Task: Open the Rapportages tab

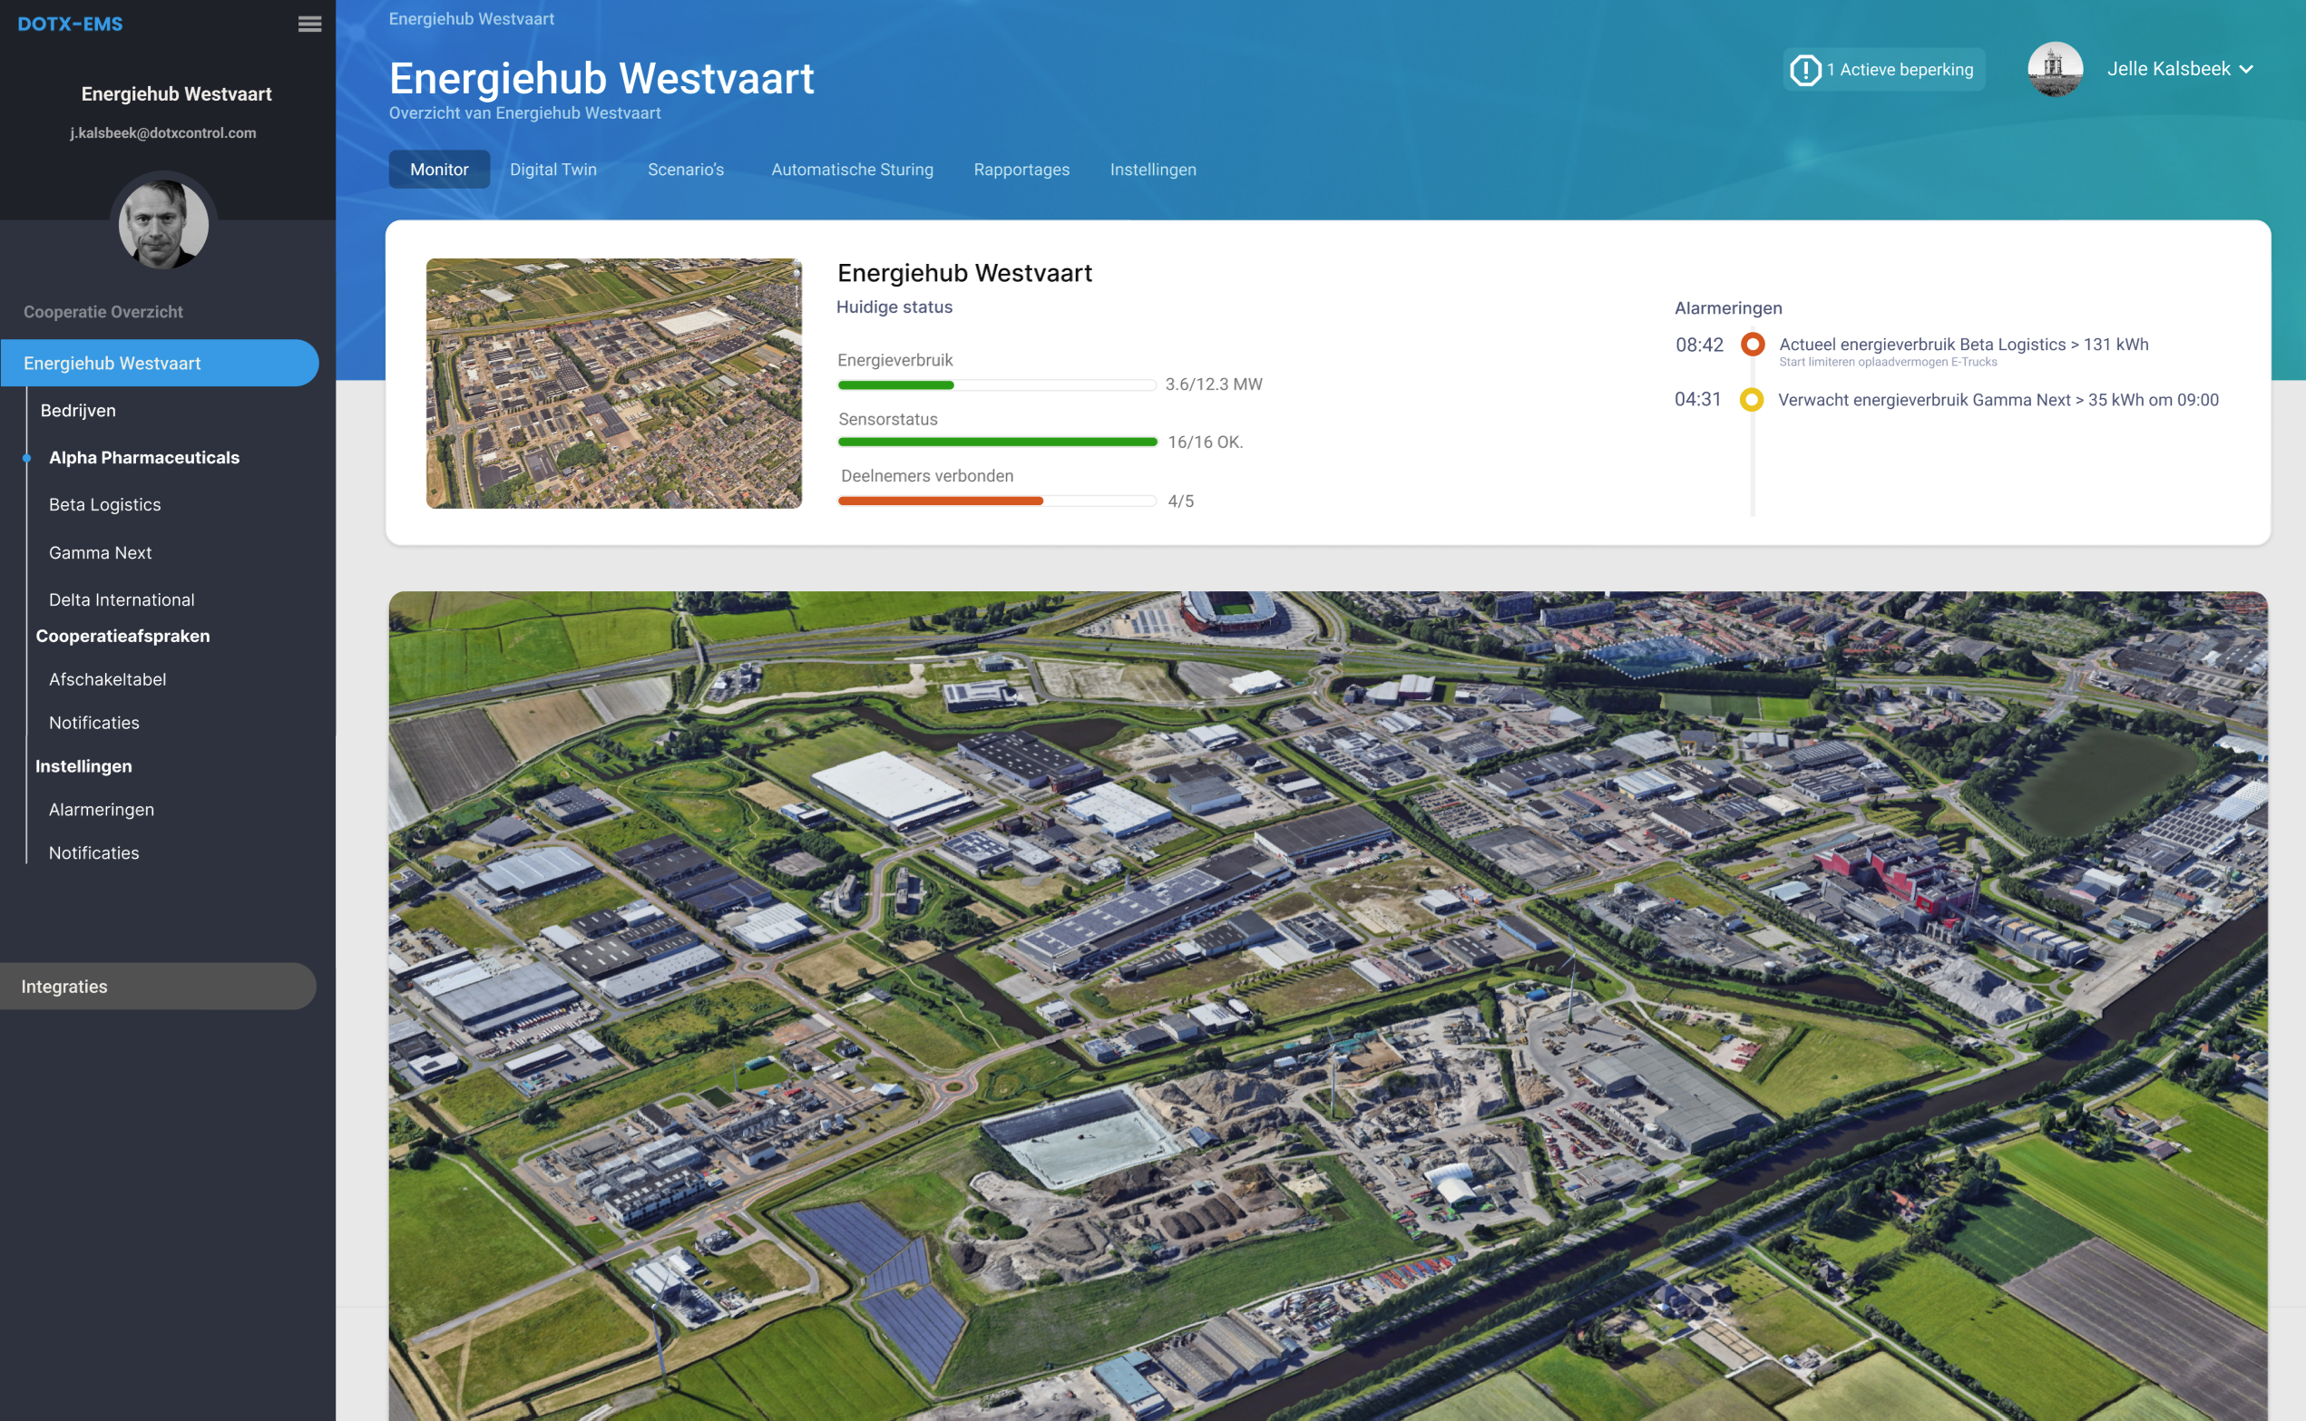Action: click(x=1021, y=170)
